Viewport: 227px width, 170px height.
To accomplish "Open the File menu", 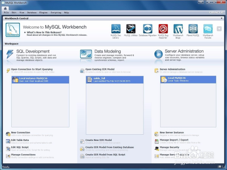I will click(6, 13).
